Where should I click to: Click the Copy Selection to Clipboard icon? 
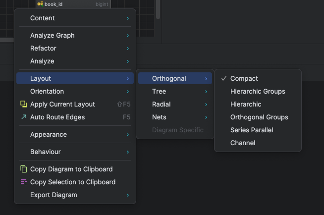[23, 182]
